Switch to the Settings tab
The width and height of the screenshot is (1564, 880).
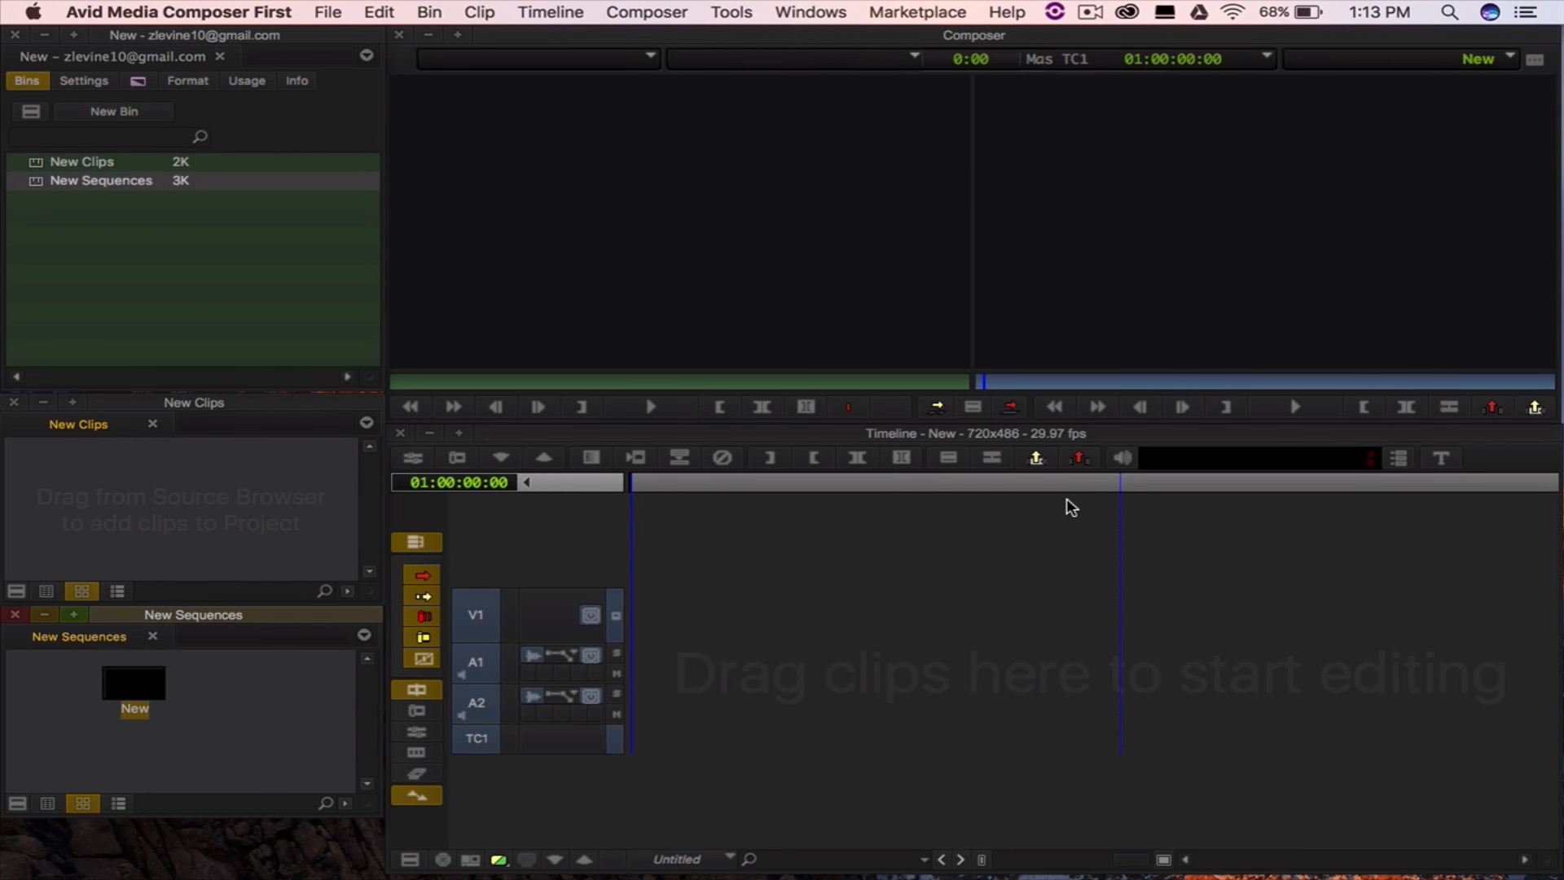click(83, 81)
